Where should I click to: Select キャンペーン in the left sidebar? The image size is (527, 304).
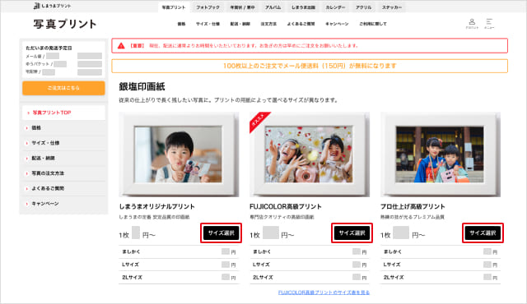(63, 204)
